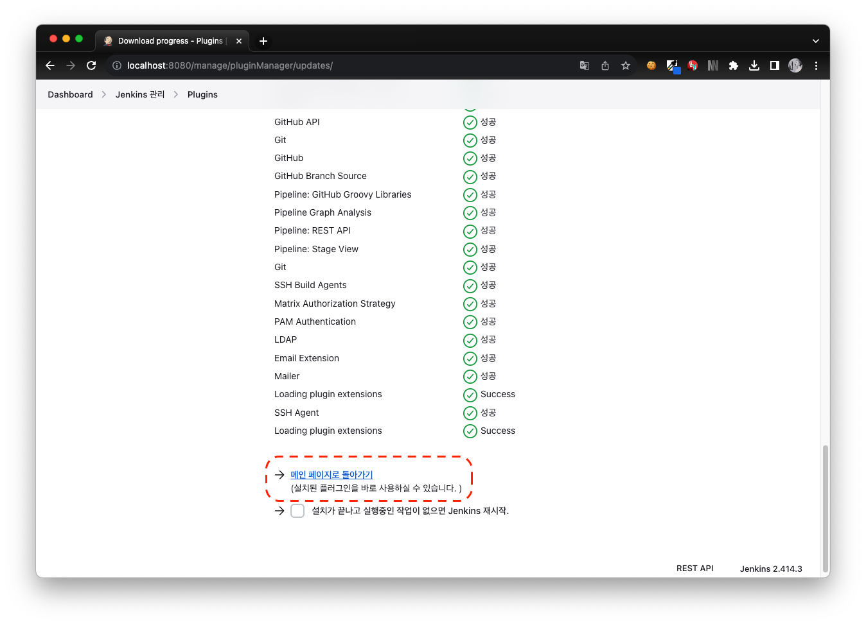Viewport: 866px width, 625px height.
Task: Enable restart Jenkins after install checkbox
Action: point(297,511)
